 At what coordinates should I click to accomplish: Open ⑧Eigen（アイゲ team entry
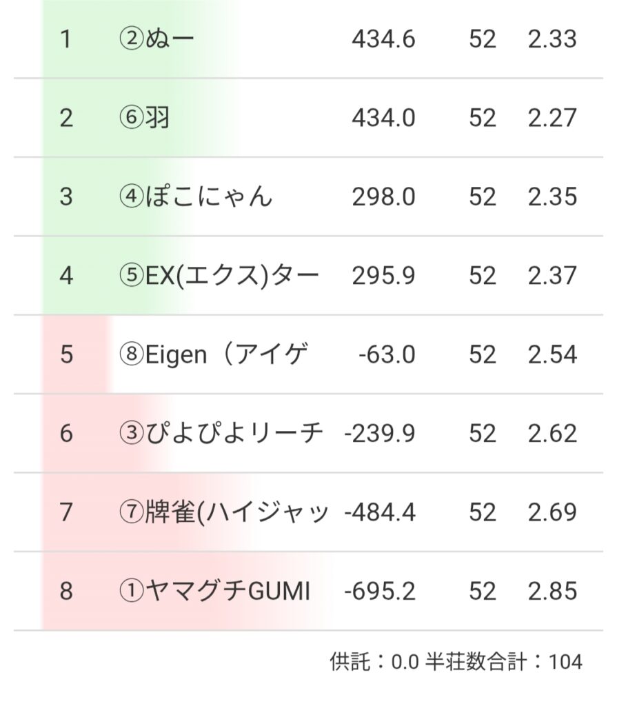pyautogui.click(x=214, y=354)
